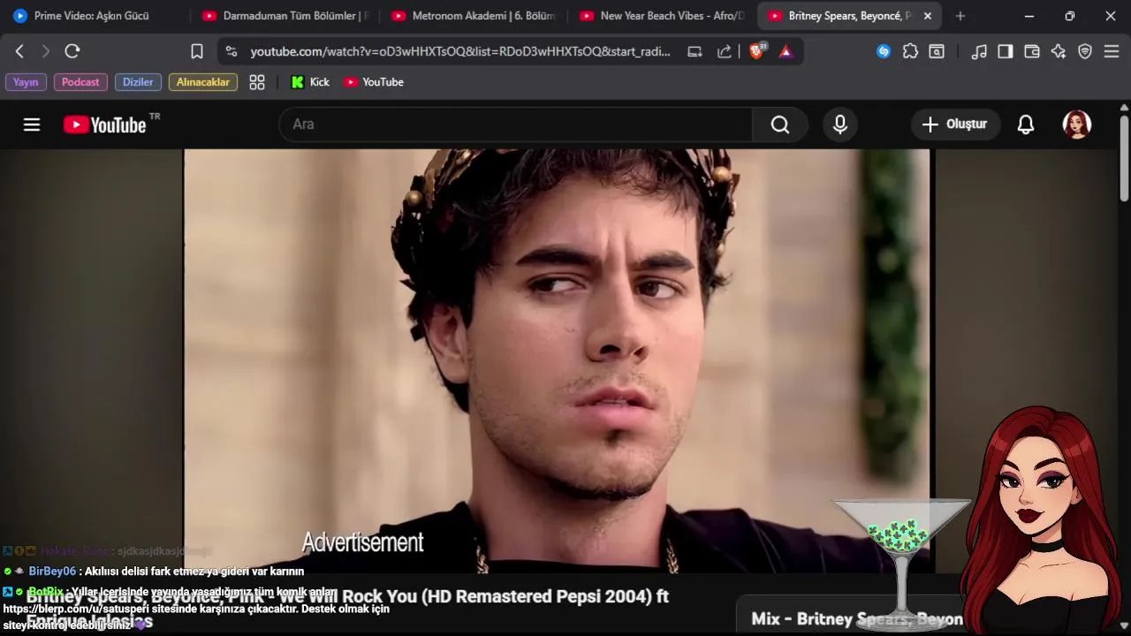Viewport: 1131px width, 636px height.
Task: Open Brave Rewards triangle icon
Action: point(786,51)
